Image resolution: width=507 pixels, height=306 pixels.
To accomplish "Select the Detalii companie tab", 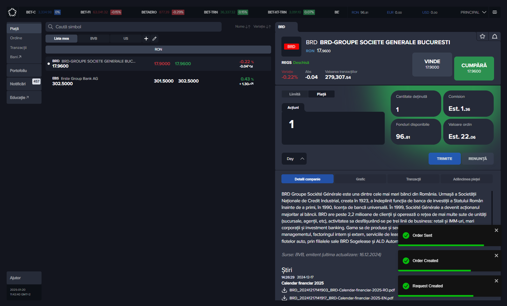I will pos(307,179).
